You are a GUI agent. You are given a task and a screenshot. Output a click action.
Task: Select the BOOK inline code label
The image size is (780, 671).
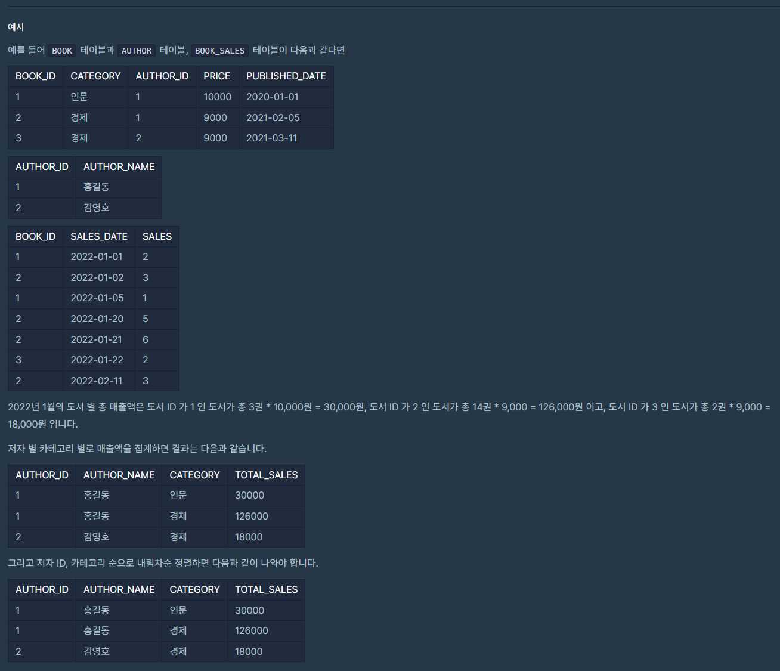coord(62,51)
